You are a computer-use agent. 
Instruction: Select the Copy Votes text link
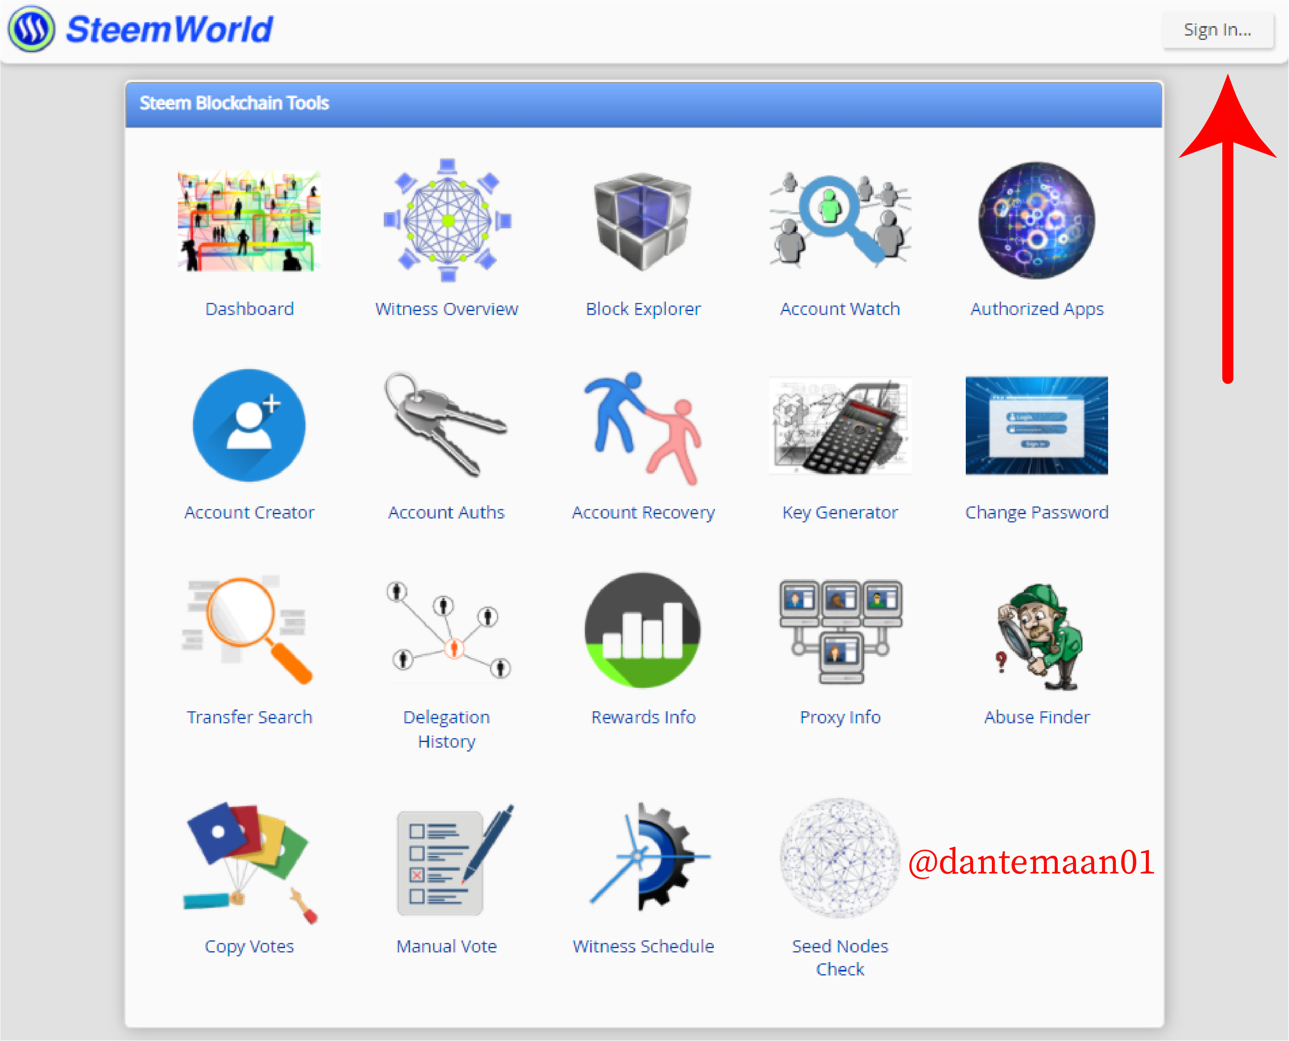249,947
